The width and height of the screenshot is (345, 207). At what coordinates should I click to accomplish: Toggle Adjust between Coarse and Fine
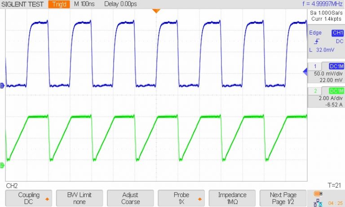130,198
